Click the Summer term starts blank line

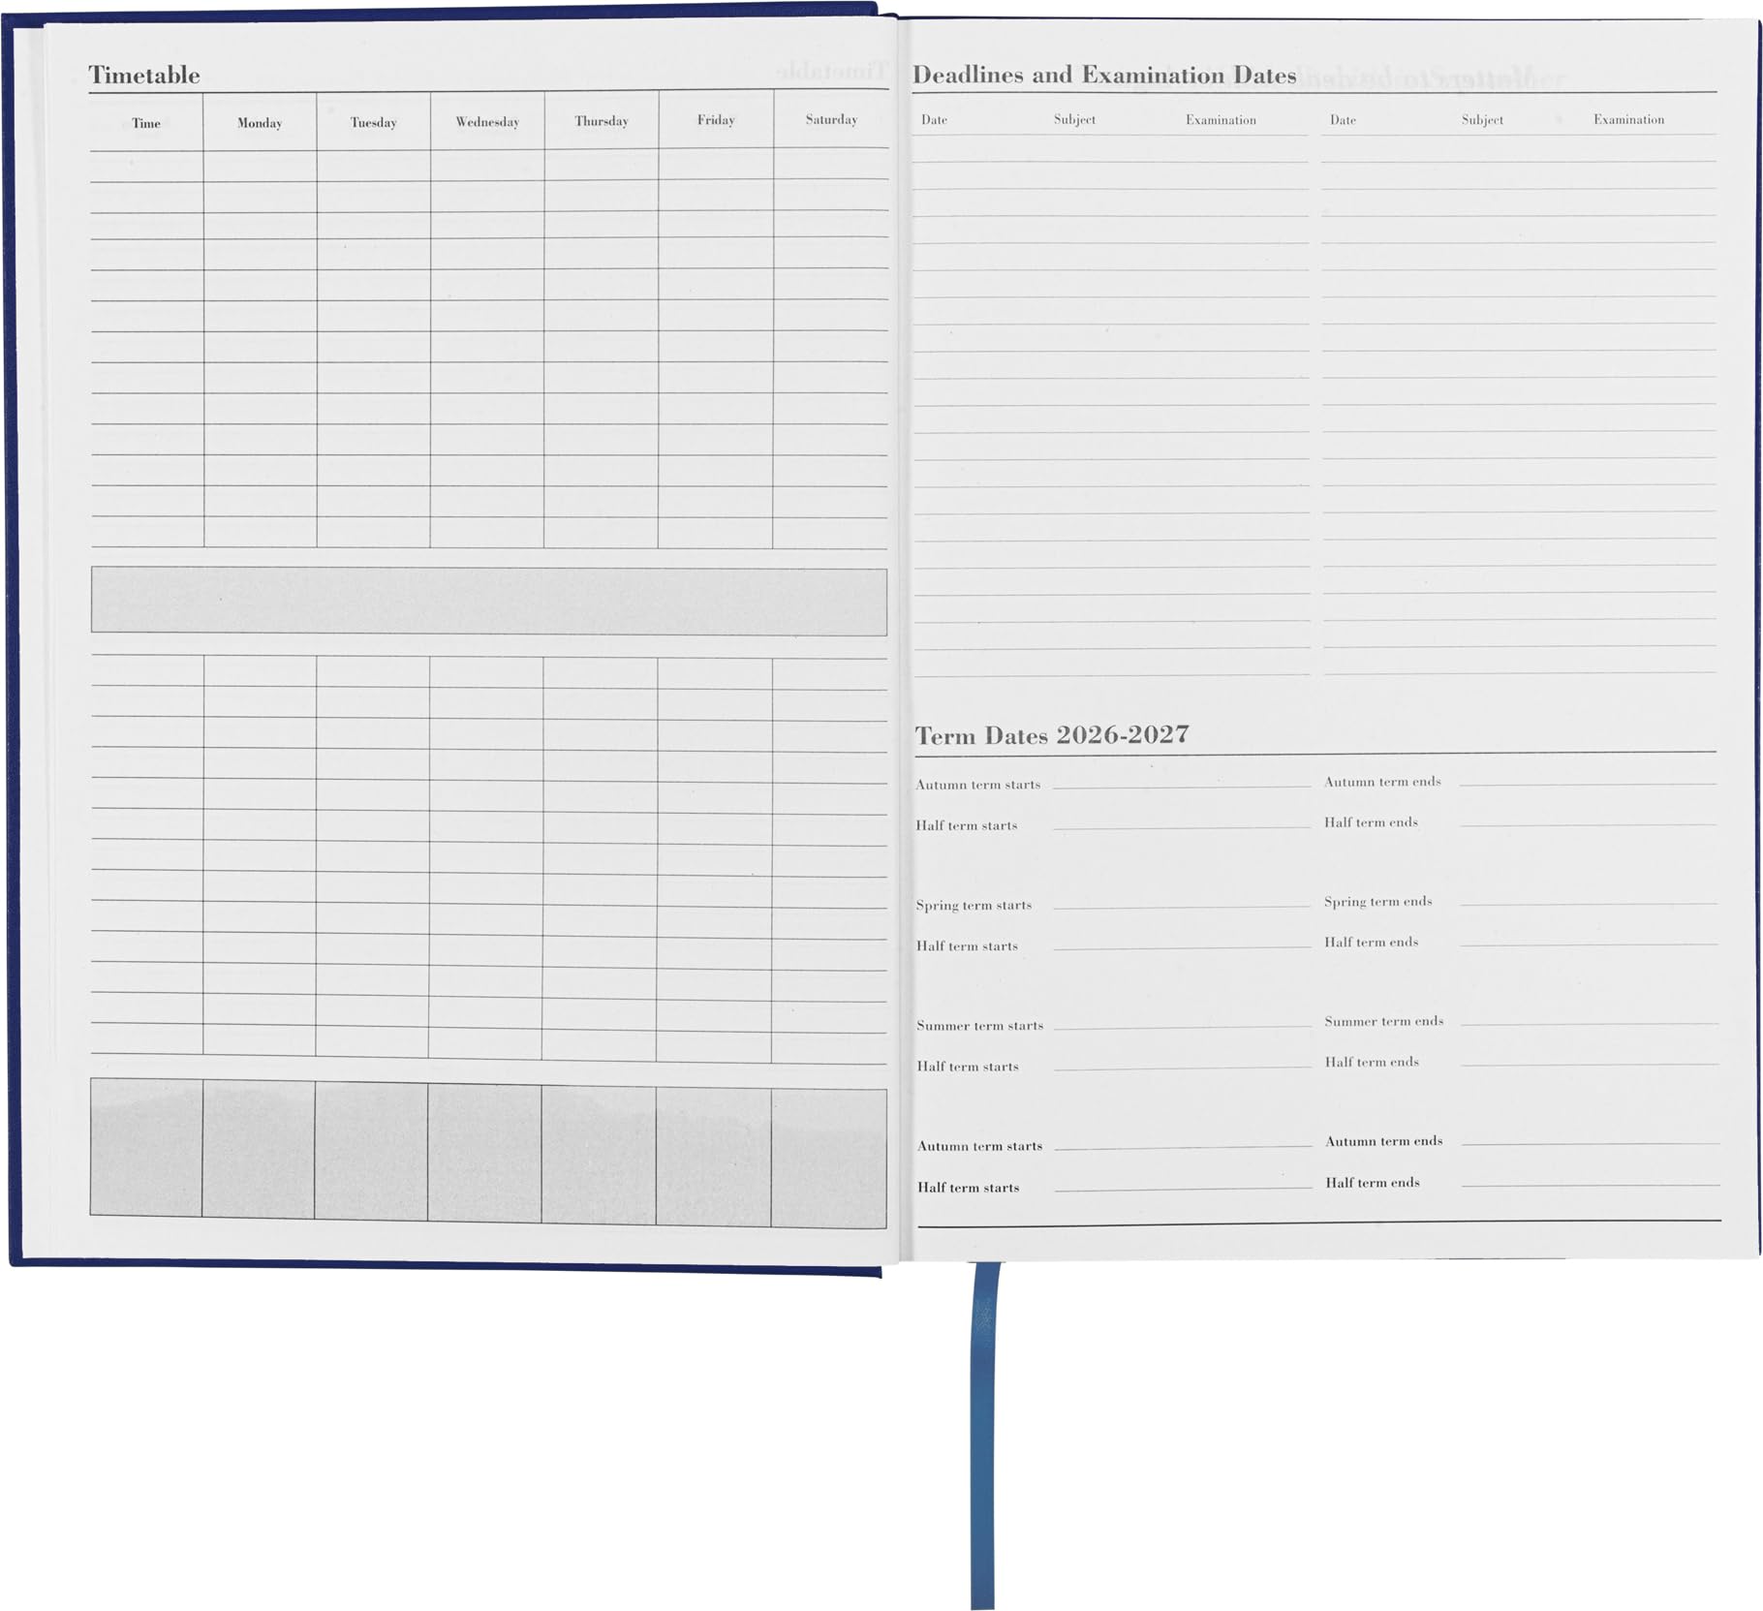click(x=1182, y=1025)
